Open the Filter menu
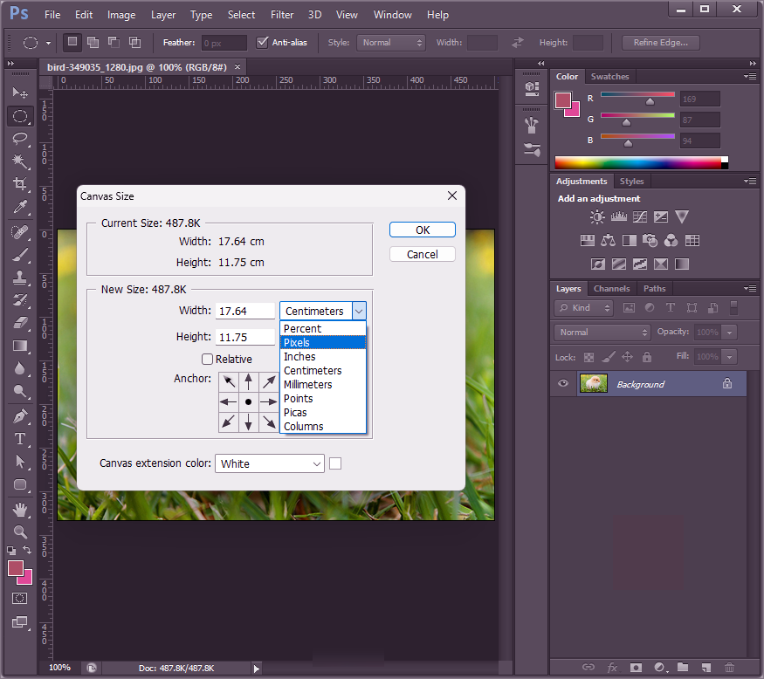The width and height of the screenshot is (764, 679). point(282,15)
